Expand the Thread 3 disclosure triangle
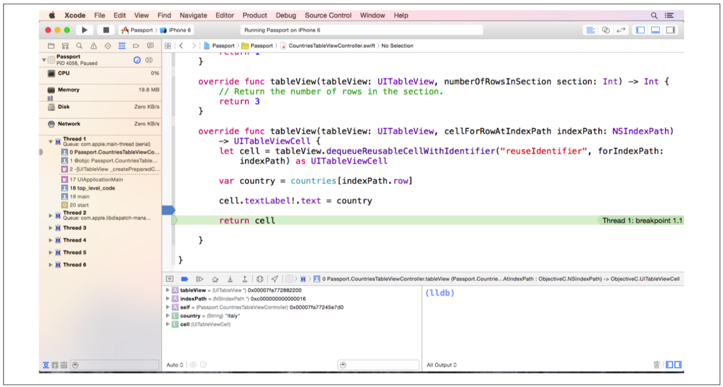 pyautogui.click(x=51, y=228)
